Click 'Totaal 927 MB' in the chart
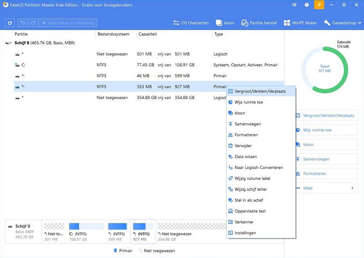 [324, 69]
